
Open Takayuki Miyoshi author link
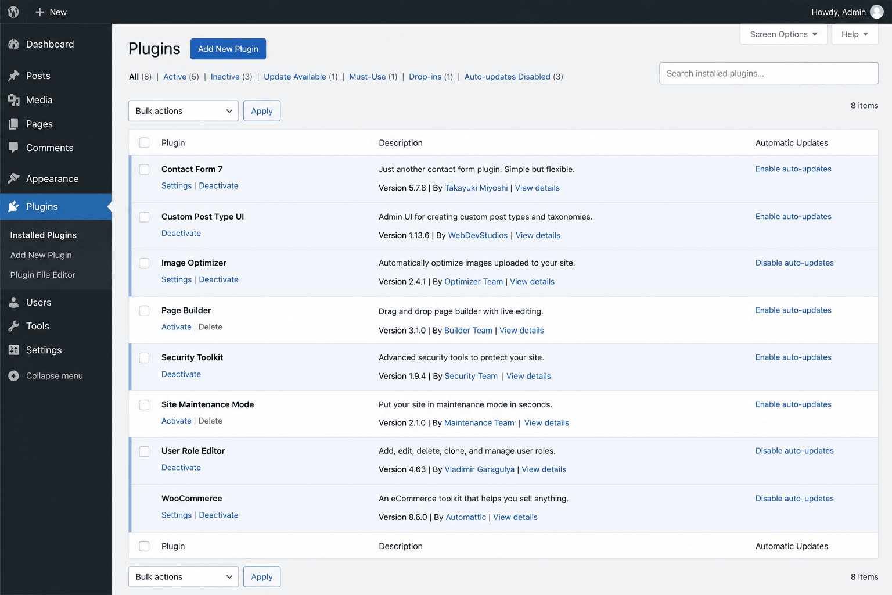click(x=476, y=188)
